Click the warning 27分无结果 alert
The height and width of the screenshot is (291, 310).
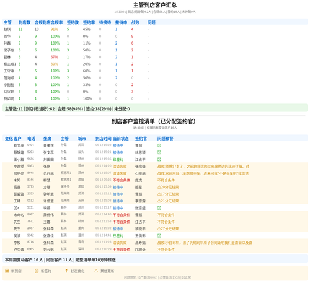click(168, 228)
